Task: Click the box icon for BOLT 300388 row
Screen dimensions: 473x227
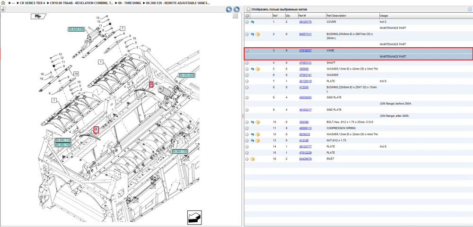Action: pos(258,122)
